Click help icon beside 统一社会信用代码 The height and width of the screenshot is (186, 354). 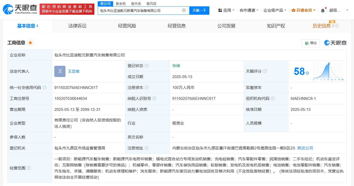[44, 88]
